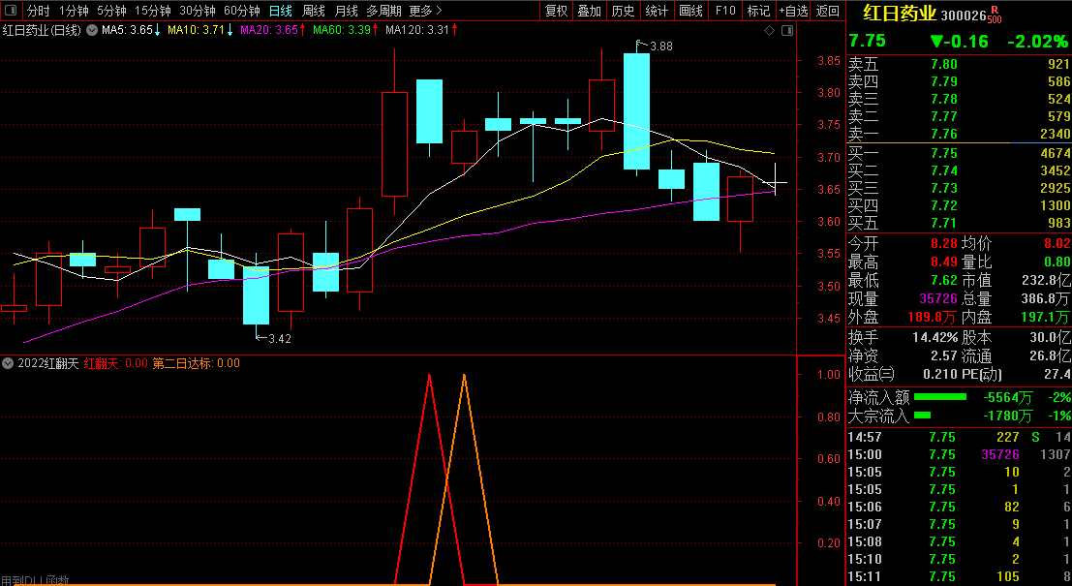Switch to the 周线 weekly tab
This screenshot has height=586, width=1072.
point(314,11)
